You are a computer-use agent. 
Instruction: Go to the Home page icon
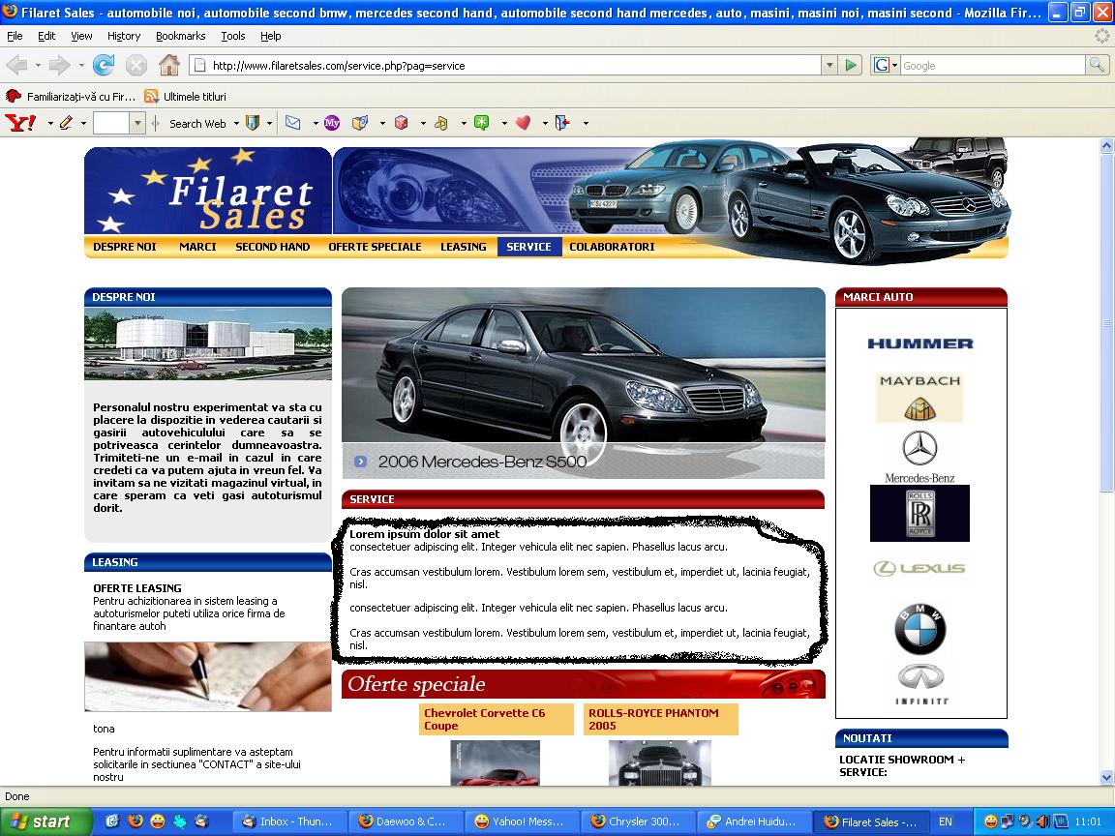click(168, 66)
